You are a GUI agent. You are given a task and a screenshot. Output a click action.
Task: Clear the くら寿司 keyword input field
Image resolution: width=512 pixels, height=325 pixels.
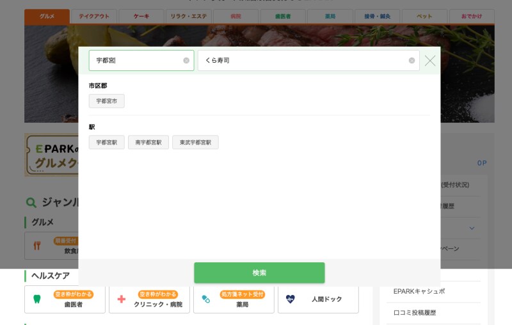pos(412,60)
